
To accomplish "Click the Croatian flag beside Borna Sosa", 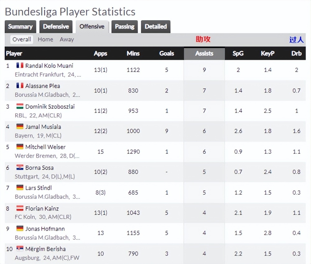I will pyautogui.click(x=20, y=167).
